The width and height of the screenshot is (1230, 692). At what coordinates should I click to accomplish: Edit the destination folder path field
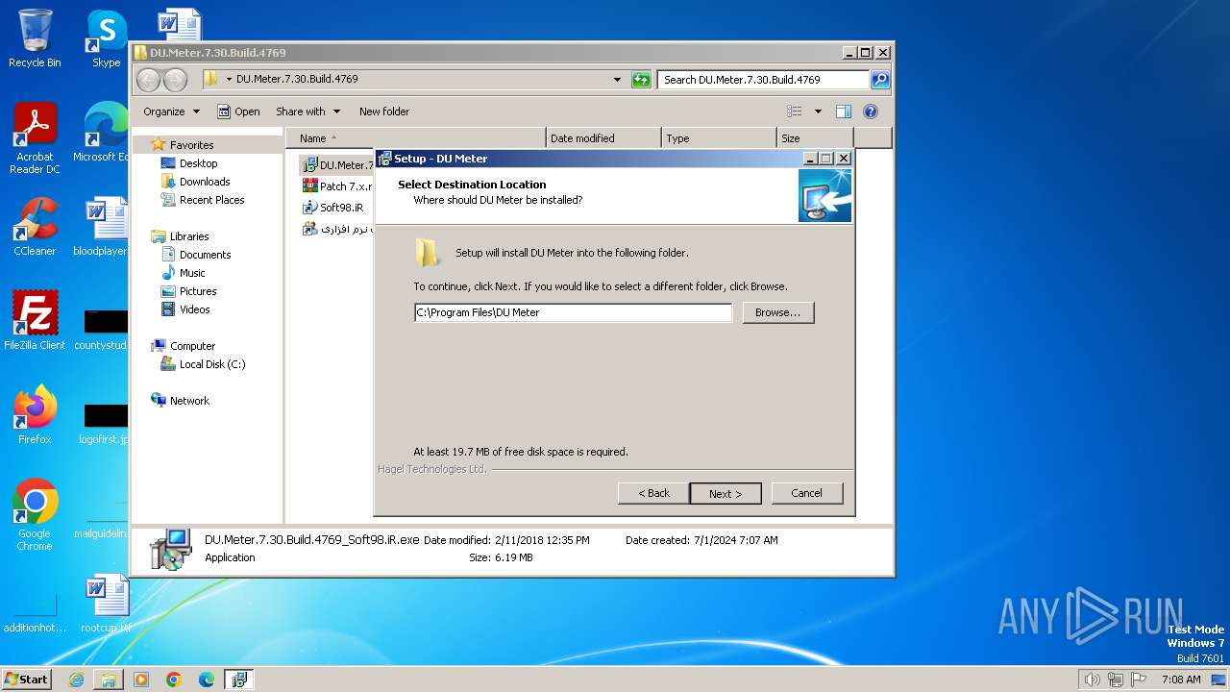[573, 312]
